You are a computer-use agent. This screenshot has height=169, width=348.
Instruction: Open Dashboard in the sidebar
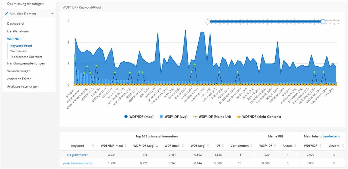click(15, 23)
